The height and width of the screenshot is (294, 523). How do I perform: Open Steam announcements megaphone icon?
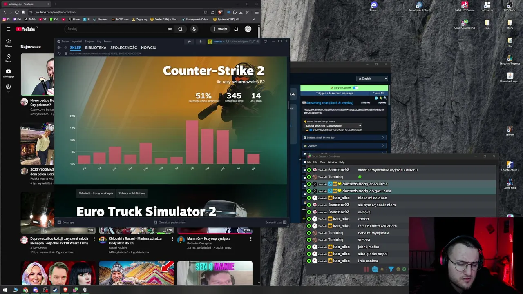click(x=189, y=41)
